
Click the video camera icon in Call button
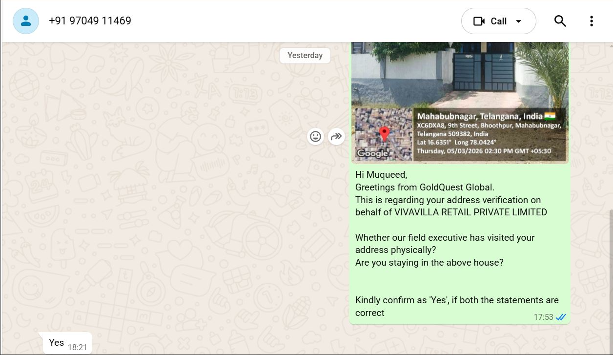[479, 21]
